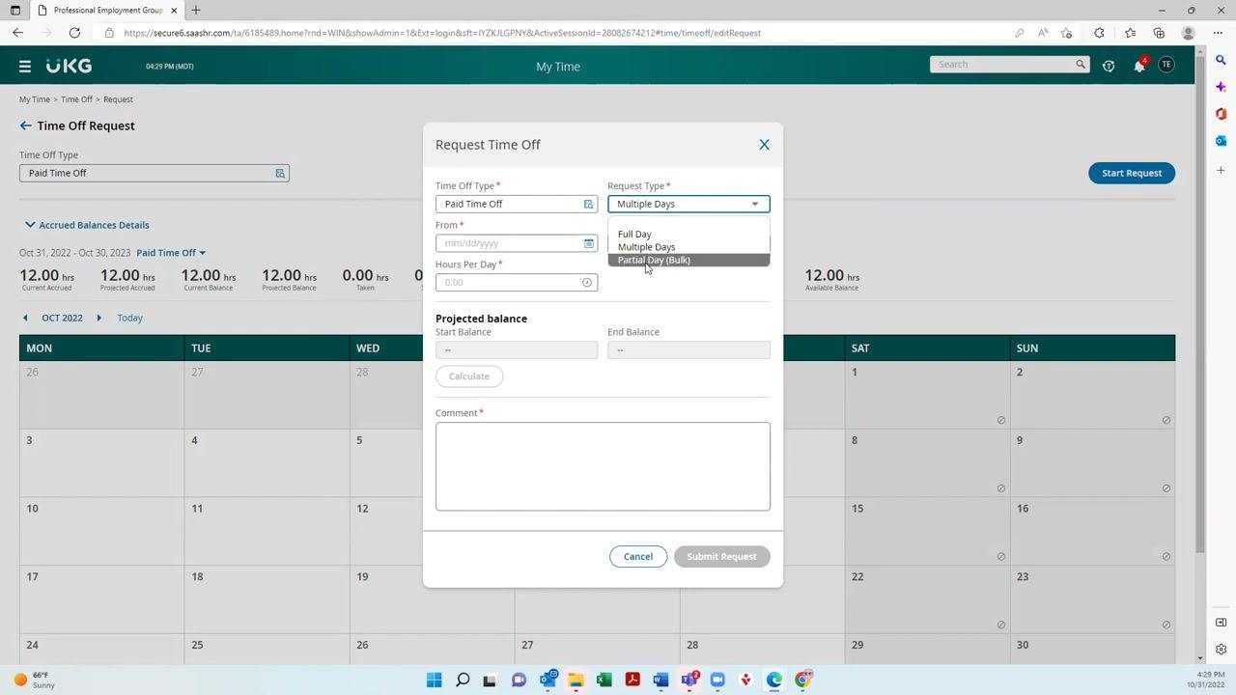Viewport: 1236px width, 695px height.
Task: Open Time Off breadcrumb link
Action: point(77,99)
